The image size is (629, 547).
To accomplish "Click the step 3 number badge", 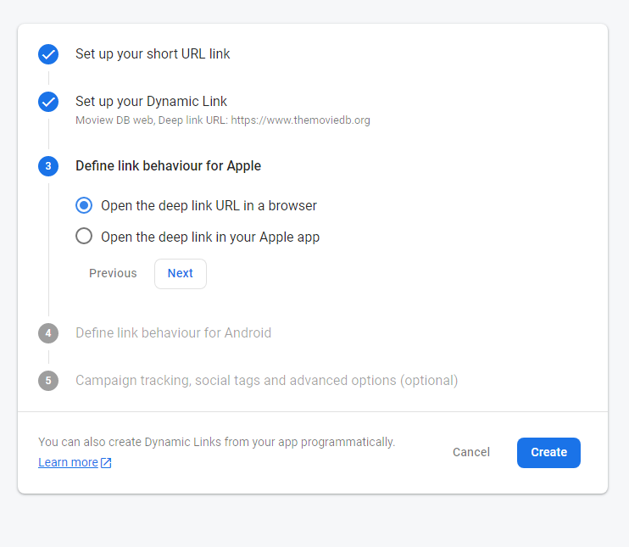I will (x=48, y=166).
